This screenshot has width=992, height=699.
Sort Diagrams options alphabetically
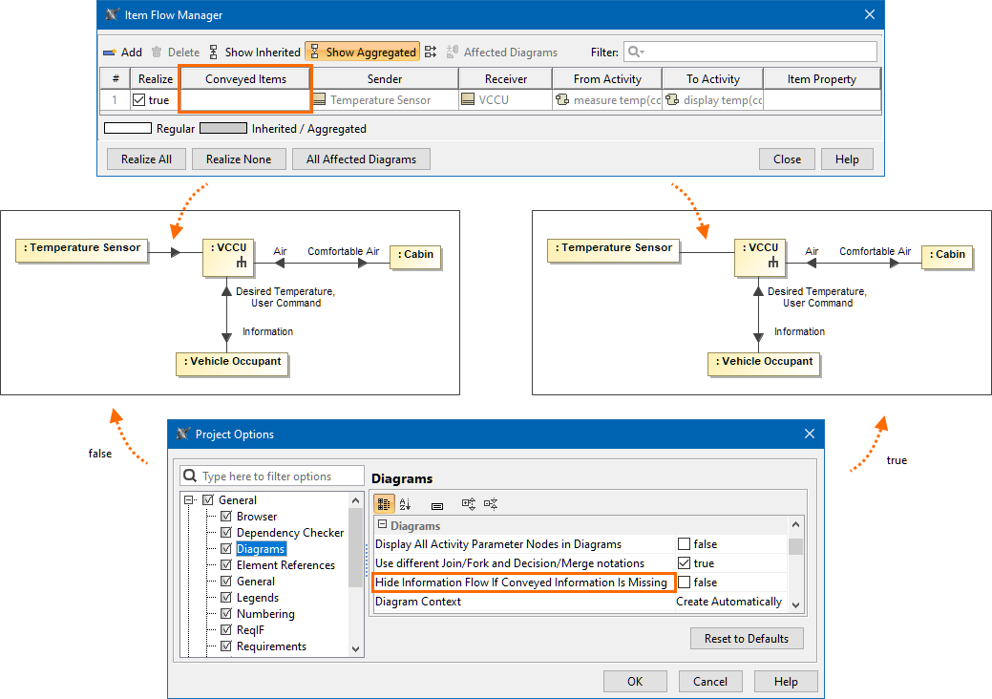pyautogui.click(x=405, y=504)
